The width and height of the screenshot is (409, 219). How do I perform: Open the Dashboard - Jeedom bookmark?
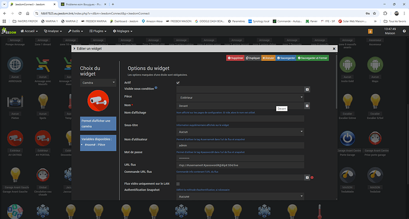(124, 21)
